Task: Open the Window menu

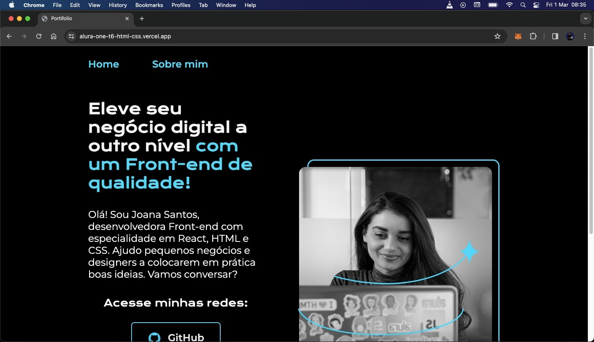Action: click(x=226, y=5)
